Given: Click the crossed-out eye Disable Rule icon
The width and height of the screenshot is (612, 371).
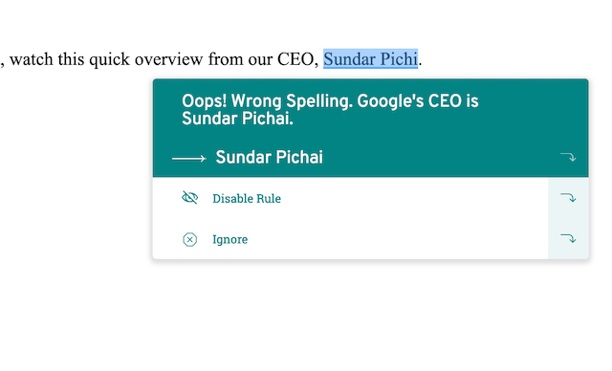Looking at the screenshot, I should [x=189, y=198].
